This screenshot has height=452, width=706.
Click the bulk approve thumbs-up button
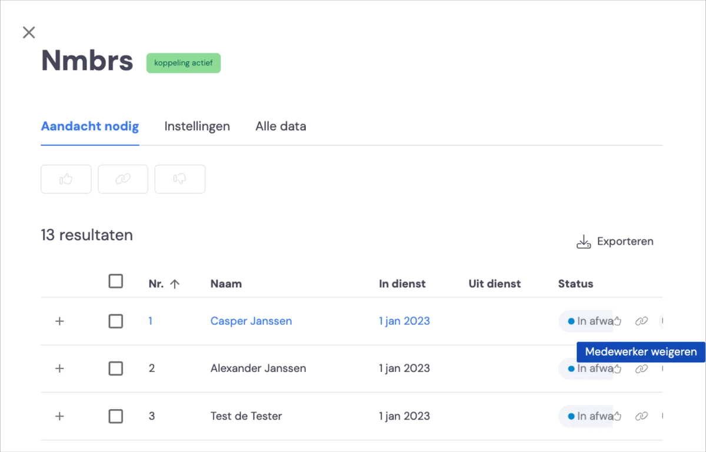[66, 179]
